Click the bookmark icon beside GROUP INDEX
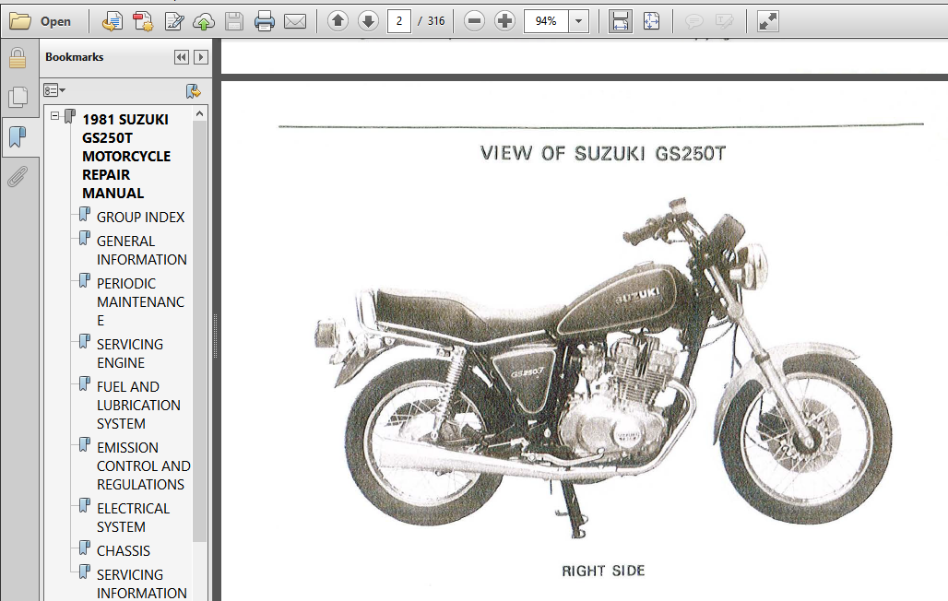This screenshot has height=601, width=948. (85, 215)
